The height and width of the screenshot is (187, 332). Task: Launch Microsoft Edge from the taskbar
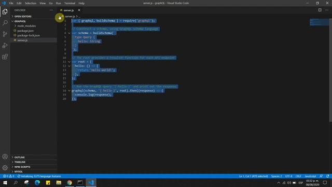pyautogui.click(x=37, y=182)
